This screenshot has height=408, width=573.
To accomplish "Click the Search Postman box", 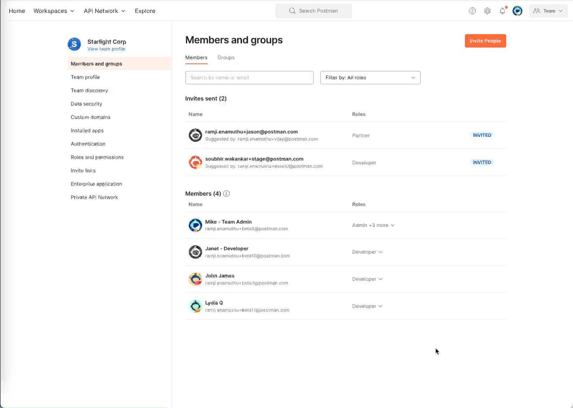I will click(314, 11).
